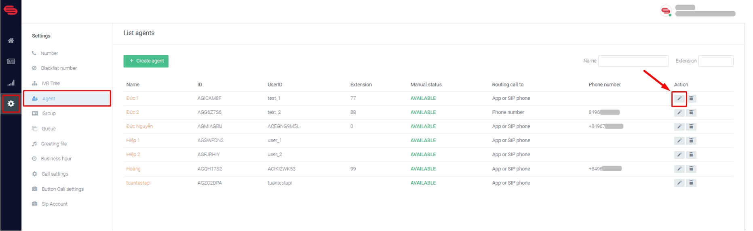The image size is (753, 231).
Task: Click the Name search input field
Action: pos(633,61)
